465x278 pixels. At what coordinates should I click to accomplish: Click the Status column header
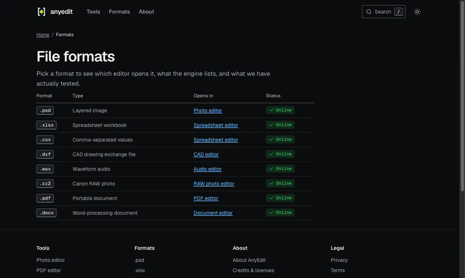(273, 96)
